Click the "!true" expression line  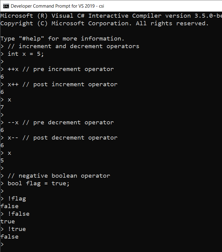(17, 229)
